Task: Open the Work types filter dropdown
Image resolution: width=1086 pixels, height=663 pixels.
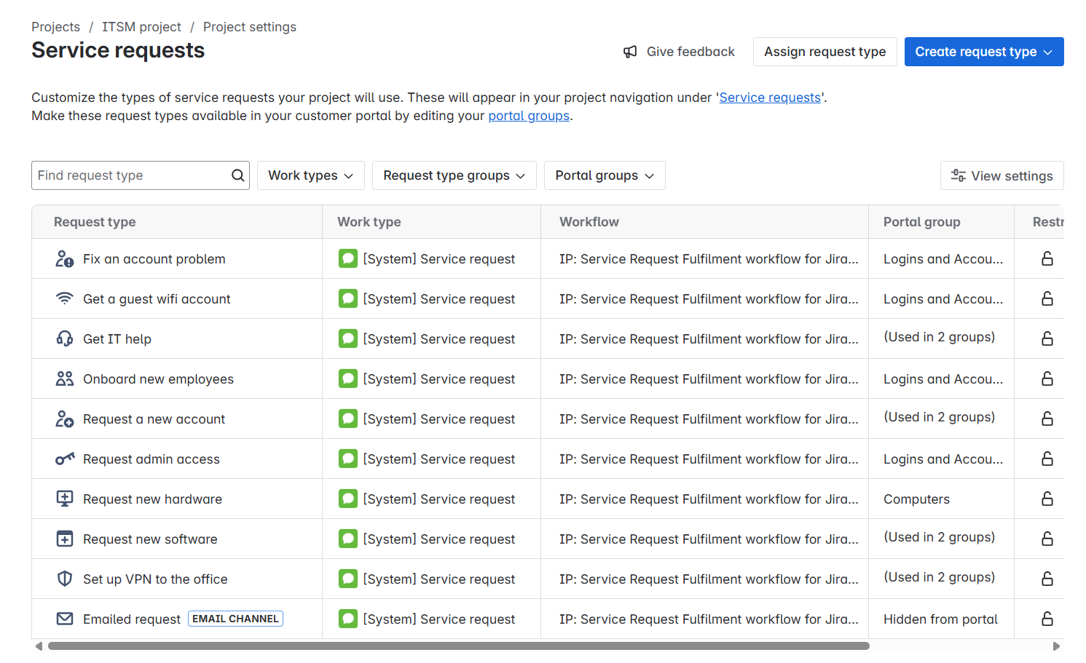Action: (x=310, y=175)
